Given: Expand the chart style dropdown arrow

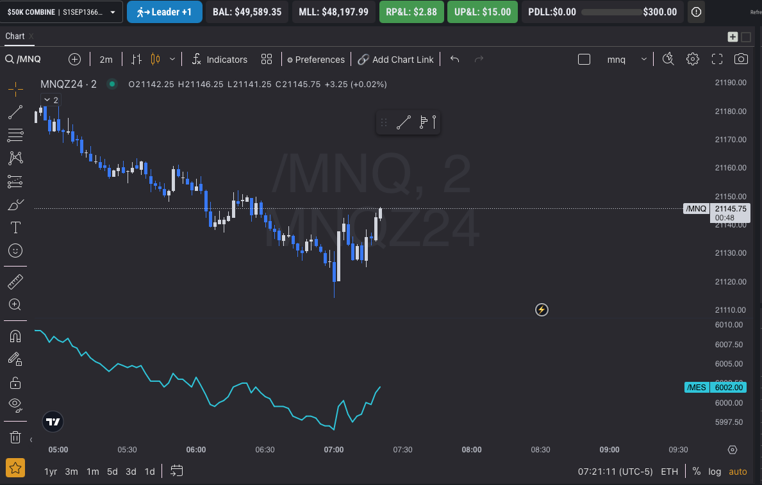Looking at the screenshot, I should 172,60.
